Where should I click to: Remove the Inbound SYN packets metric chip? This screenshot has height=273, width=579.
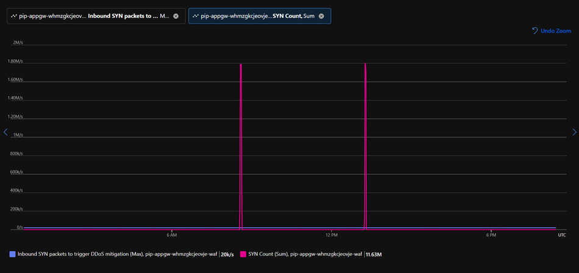176,16
